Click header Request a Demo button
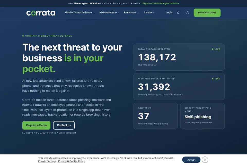247x165 pixels. [207, 13]
